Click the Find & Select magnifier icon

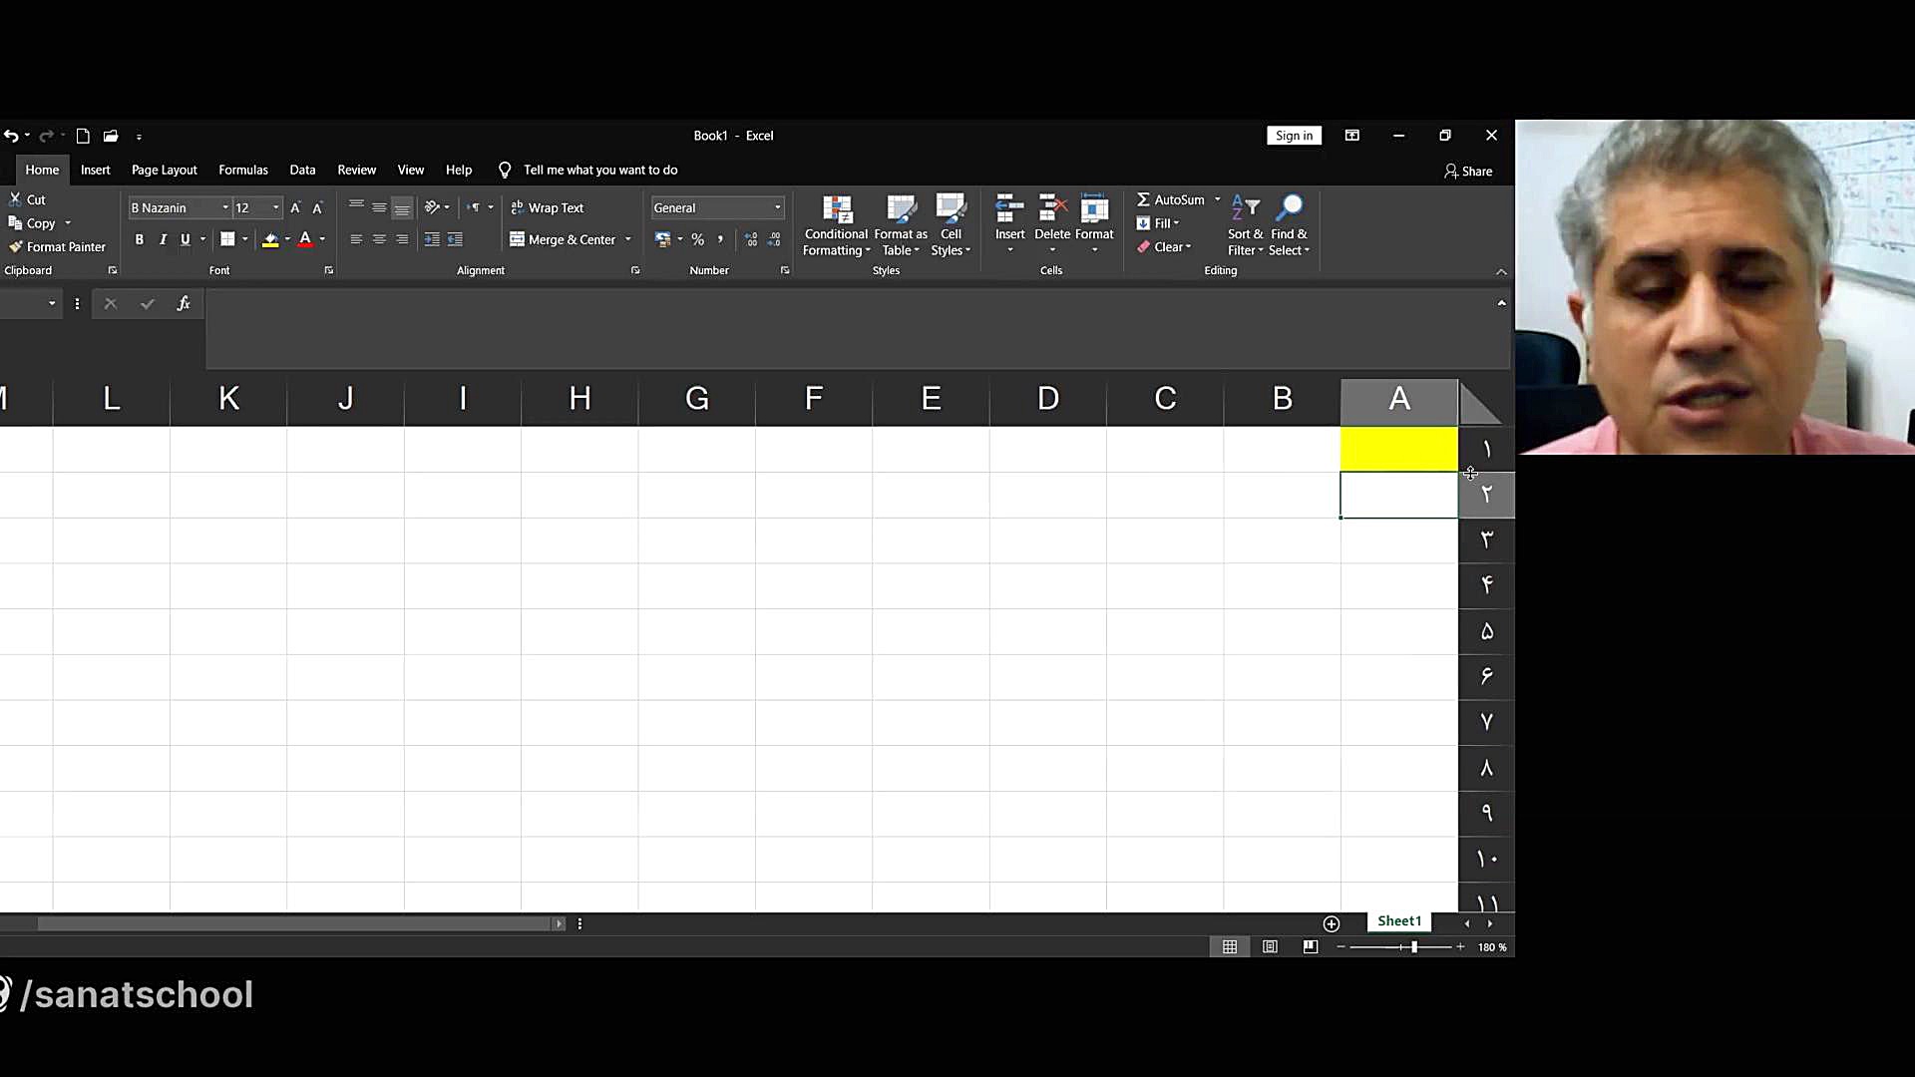click(1289, 207)
